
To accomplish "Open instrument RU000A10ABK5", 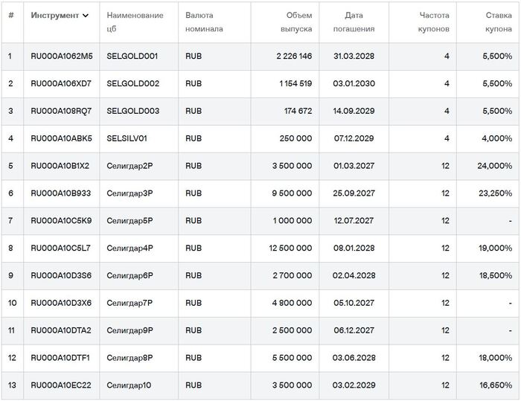I will click(62, 138).
